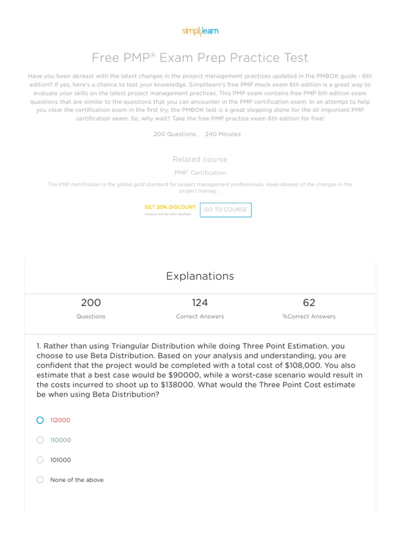
Task: Click the red 112000 answer label
Action: (x=60, y=420)
